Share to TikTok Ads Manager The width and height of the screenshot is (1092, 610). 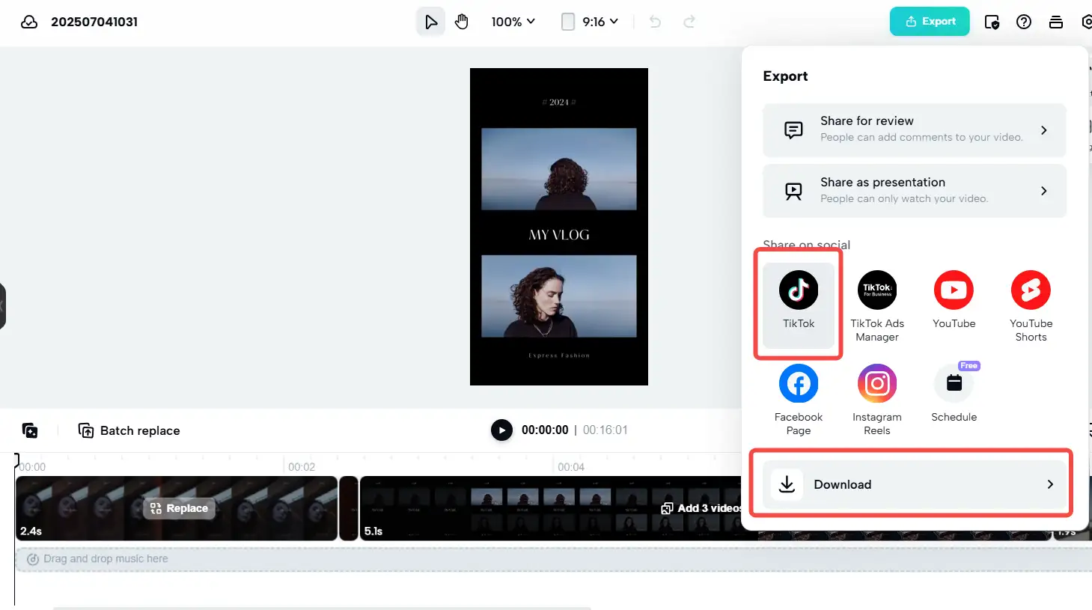coord(877,306)
